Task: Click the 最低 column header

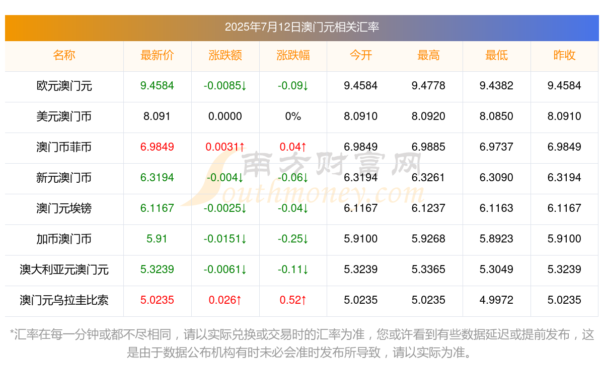Action: [x=496, y=55]
